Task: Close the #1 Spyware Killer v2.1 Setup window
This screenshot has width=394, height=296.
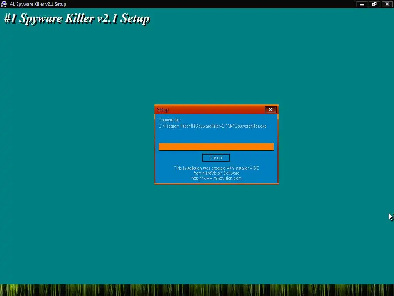Action: (x=387, y=4)
